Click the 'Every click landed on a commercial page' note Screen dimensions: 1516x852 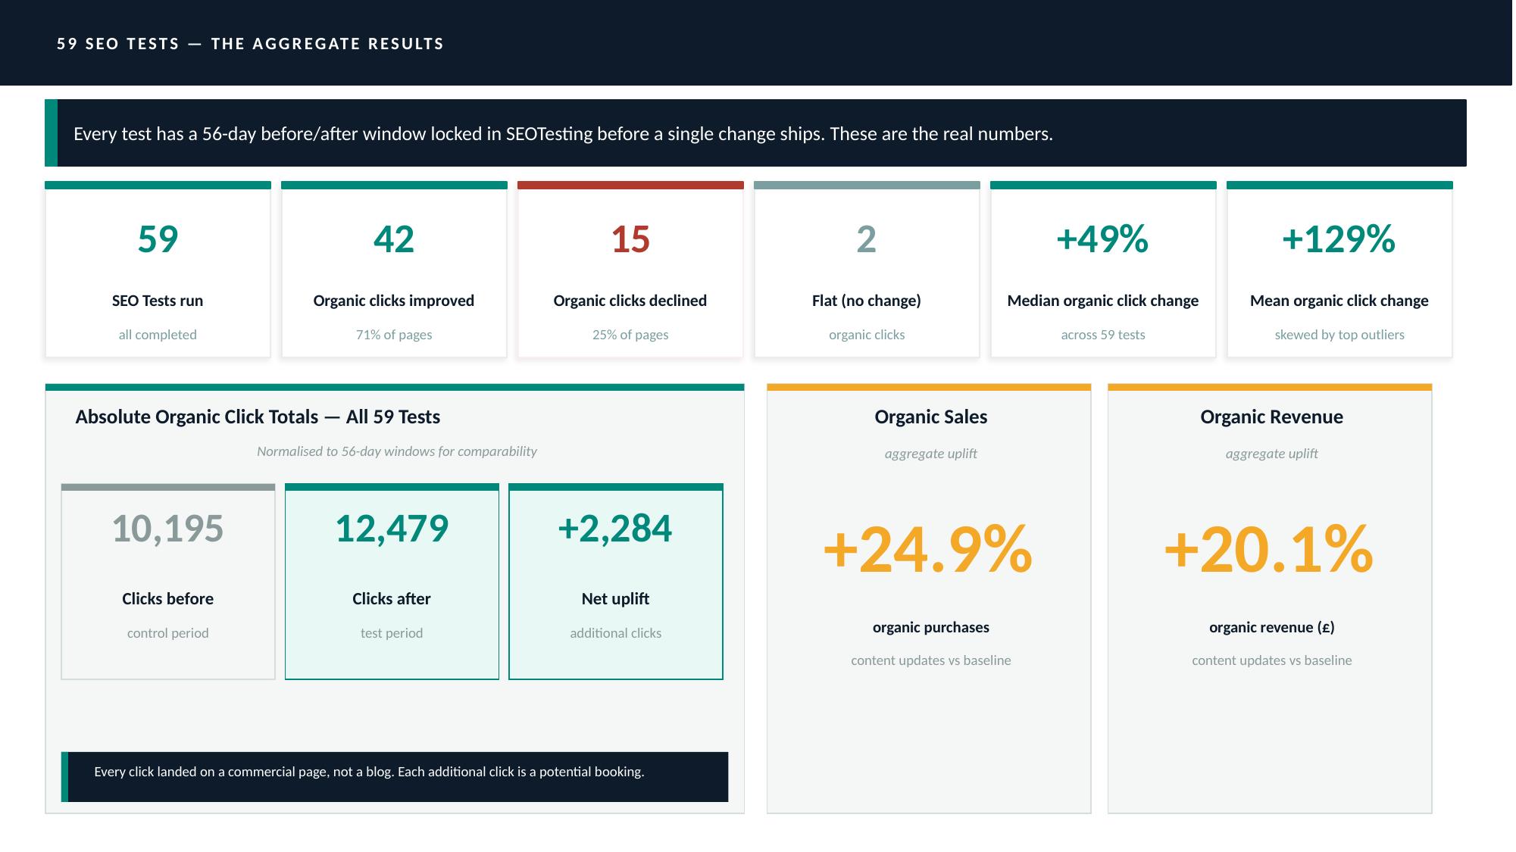click(x=369, y=772)
